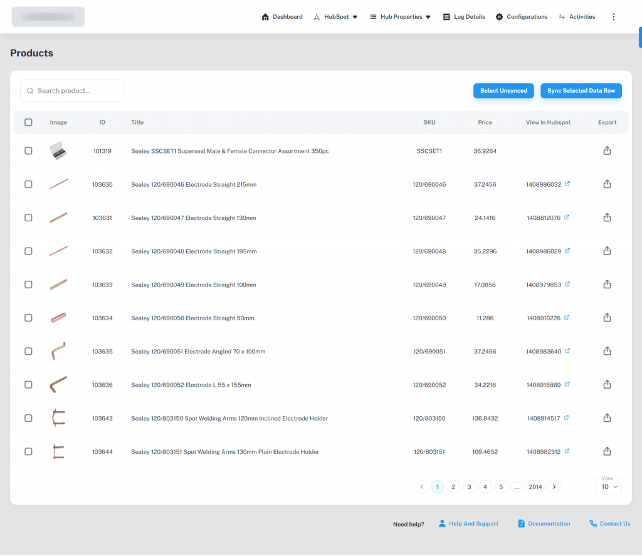Click thumbnail of Spot Welding Arms 120mm
The height and width of the screenshot is (556, 642).
(x=58, y=418)
